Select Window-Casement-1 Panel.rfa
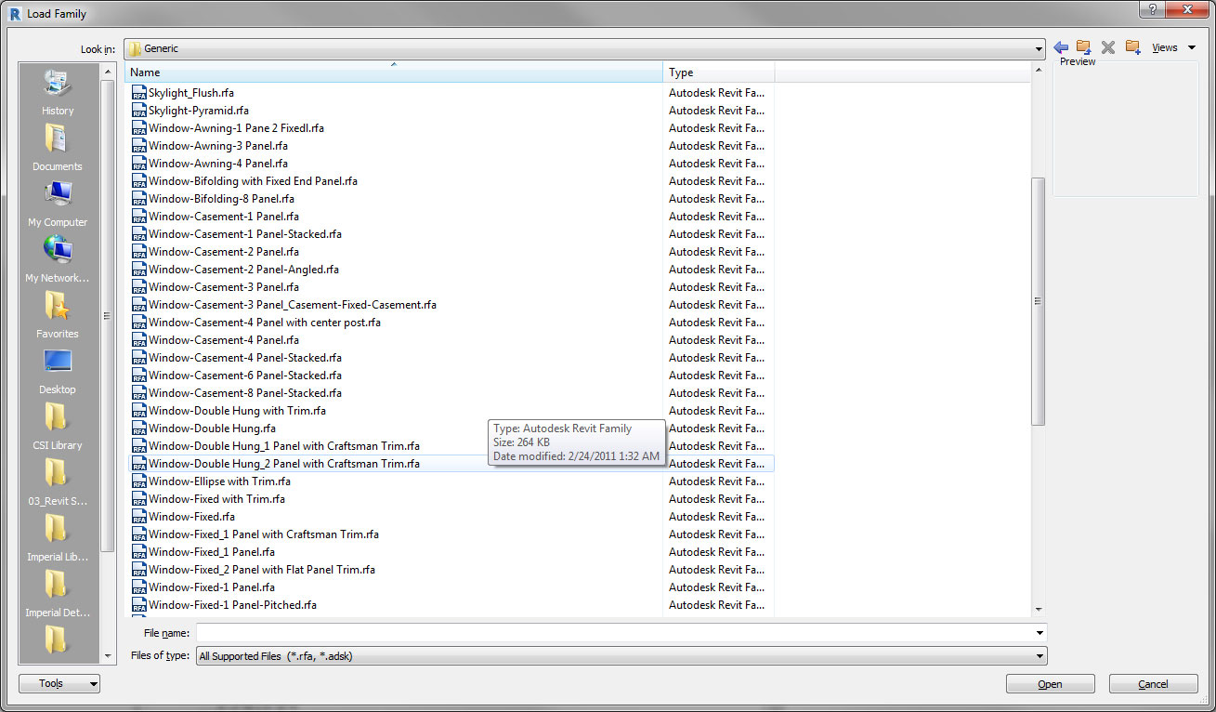The width and height of the screenshot is (1216, 712). [x=224, y=217]
